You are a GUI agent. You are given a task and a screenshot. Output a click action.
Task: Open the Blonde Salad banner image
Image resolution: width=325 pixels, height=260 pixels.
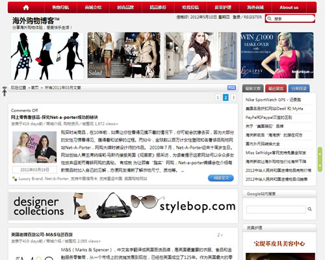tap(124, 55)
